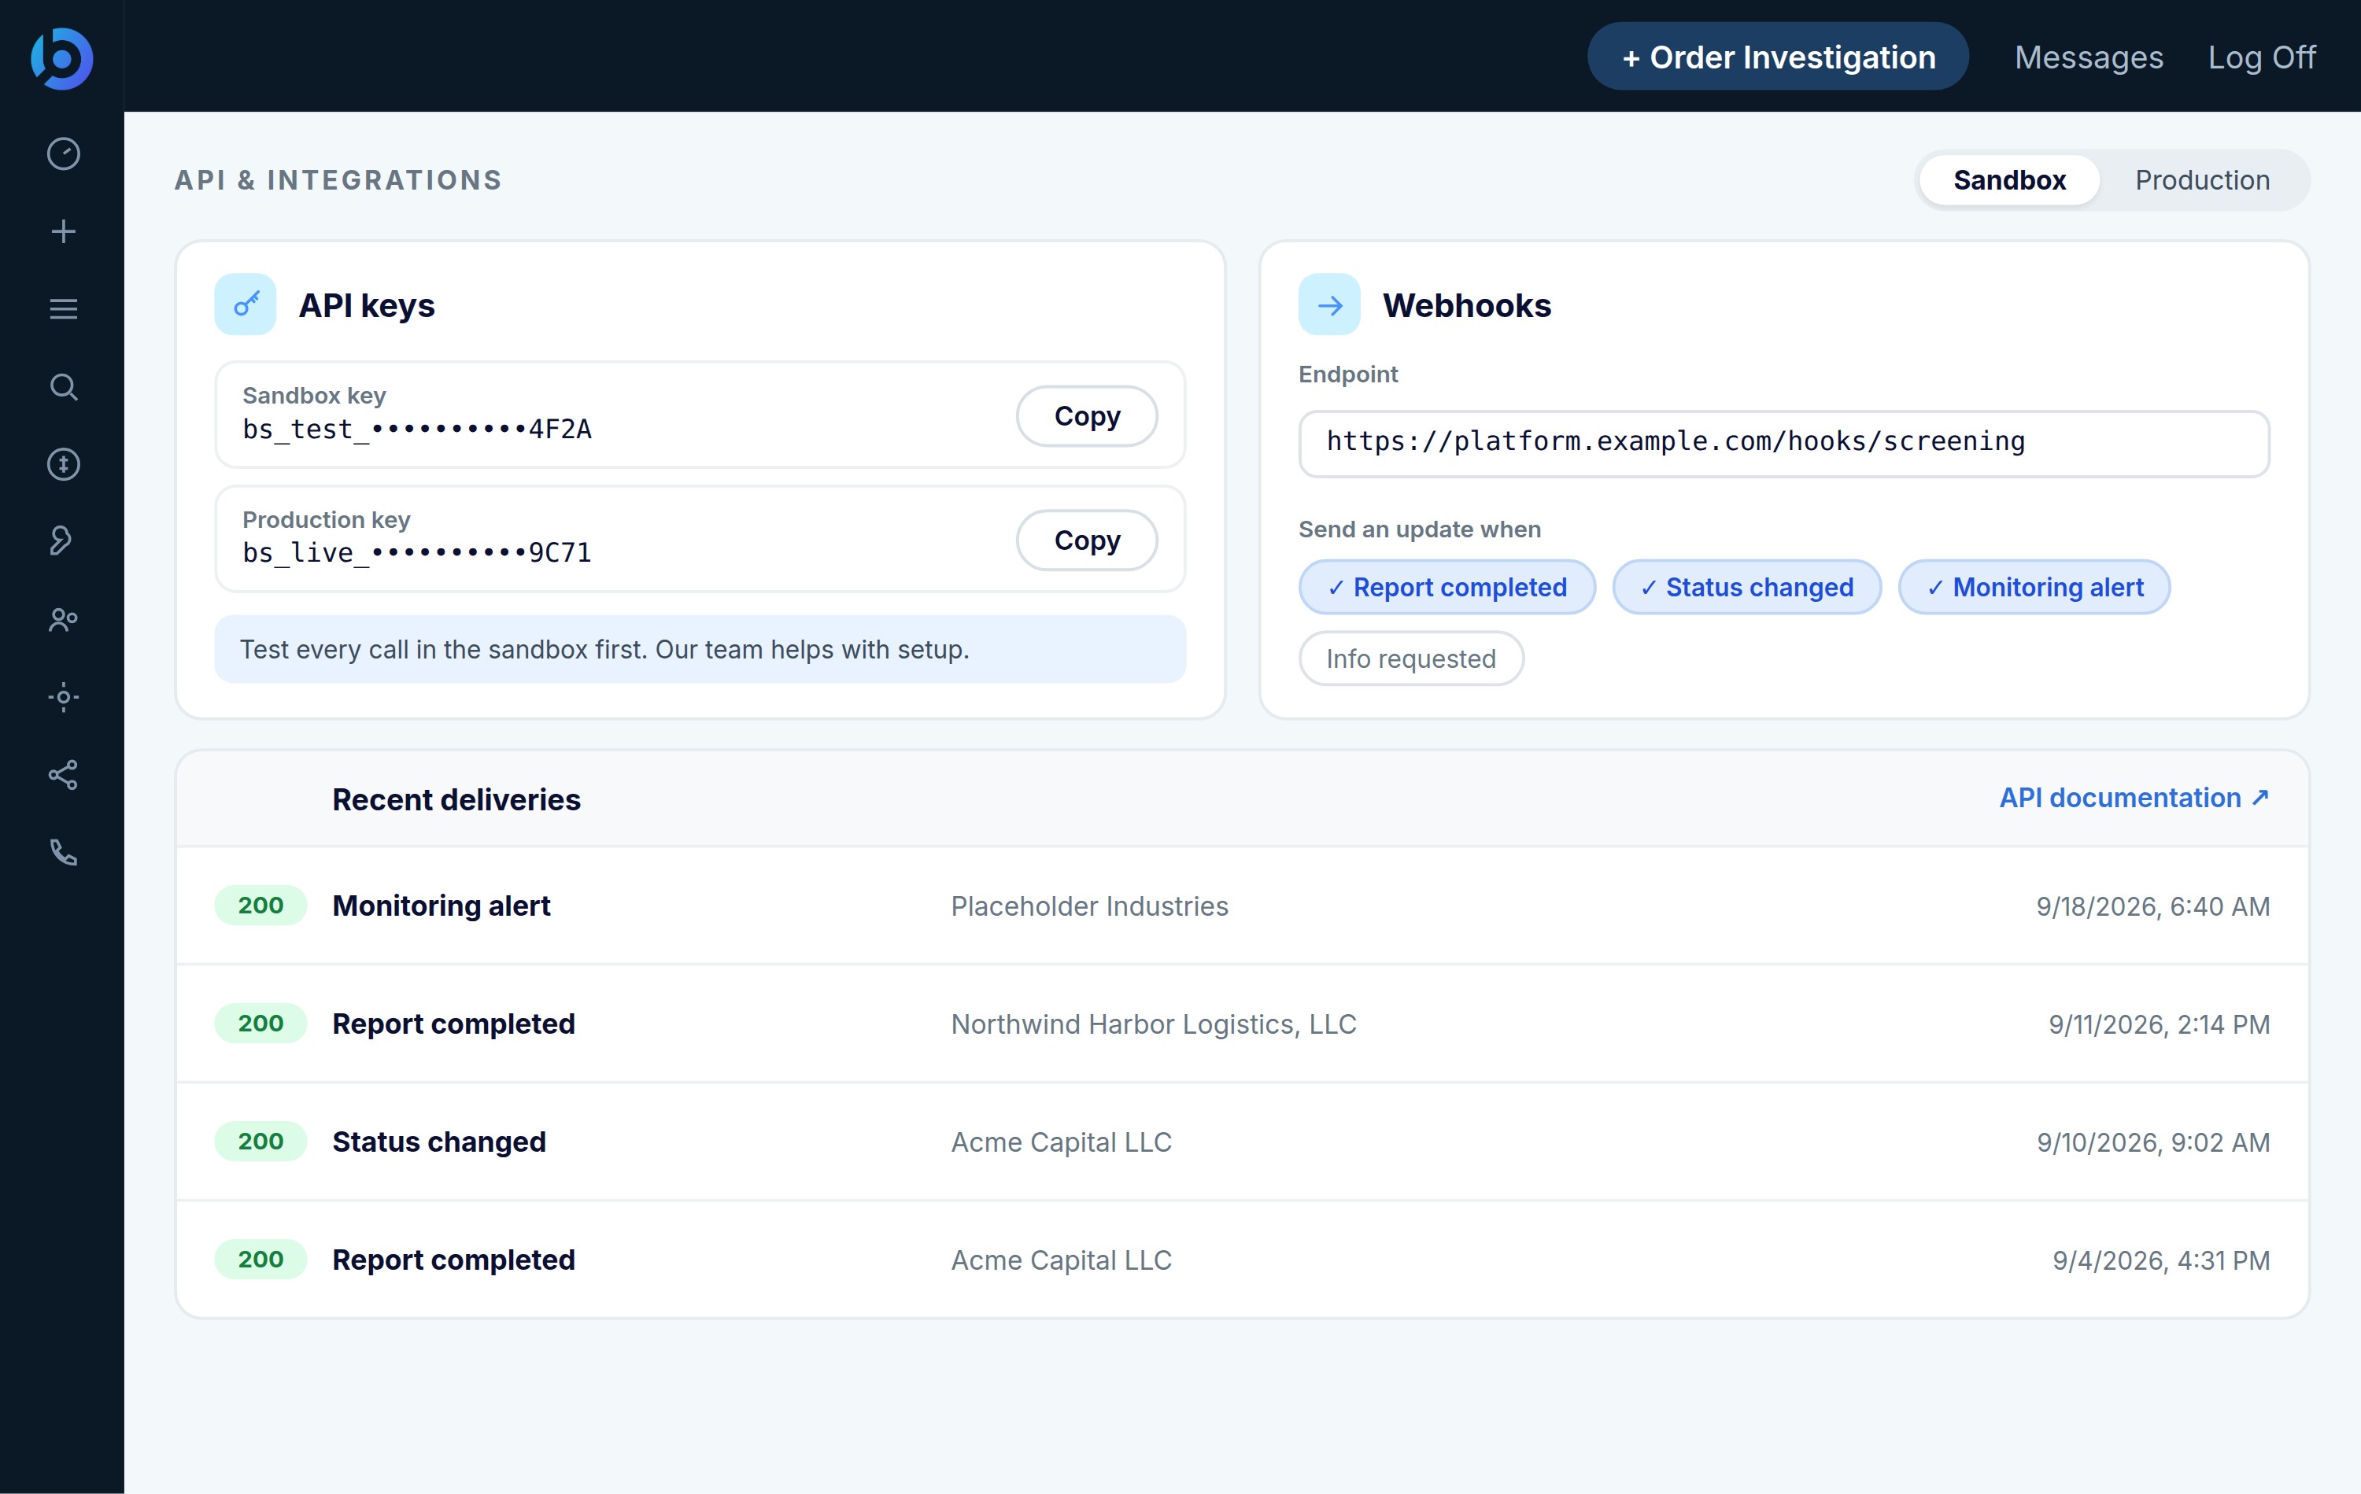Viewport: 2361px width, 1494px height.
Task: Select the Northwind Harbor Logistics delivery row
Action: (x=1242, y=1024)
